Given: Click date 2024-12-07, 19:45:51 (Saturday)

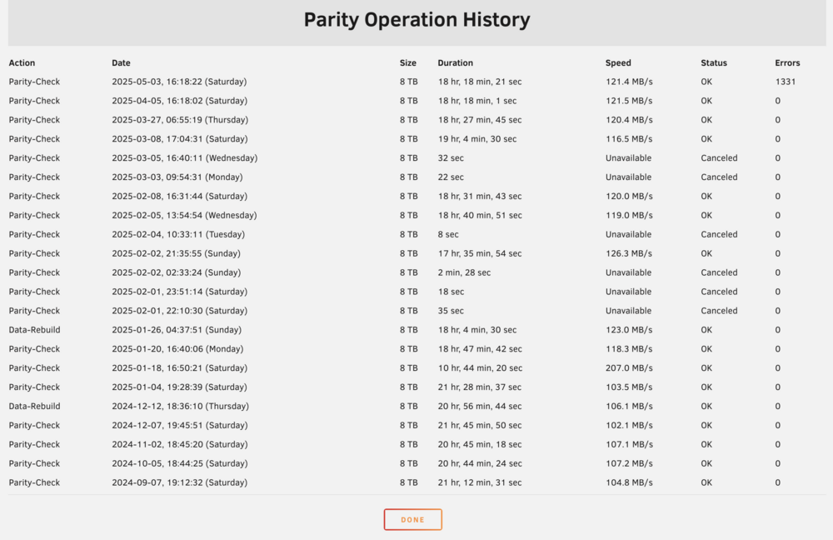Looking at the screenshot, I should coord(180,426).
